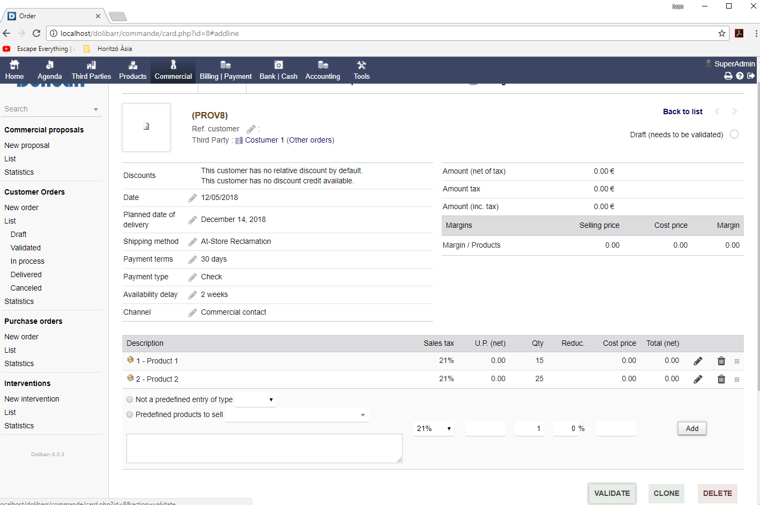Edit the Date field pencil
This screenshot has width=760, height=505.
pyautogui.click(x=192, y=198)
